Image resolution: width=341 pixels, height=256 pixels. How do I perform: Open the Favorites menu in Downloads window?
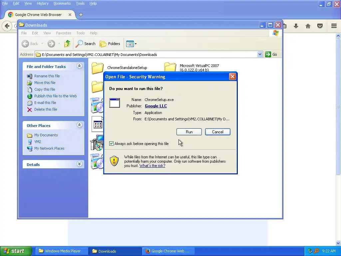tap(64, 33)
